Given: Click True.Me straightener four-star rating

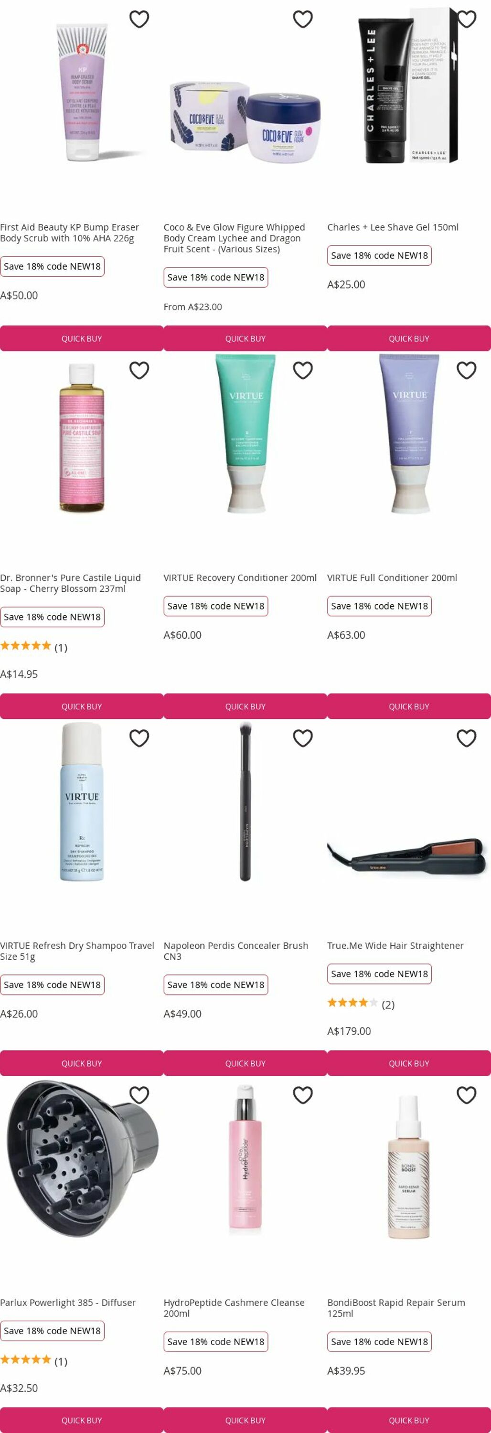Looking at the screenshot, I should click(360, 1004).
